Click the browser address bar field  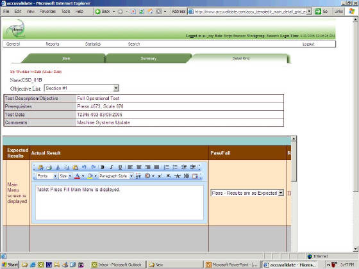[250, 12]
